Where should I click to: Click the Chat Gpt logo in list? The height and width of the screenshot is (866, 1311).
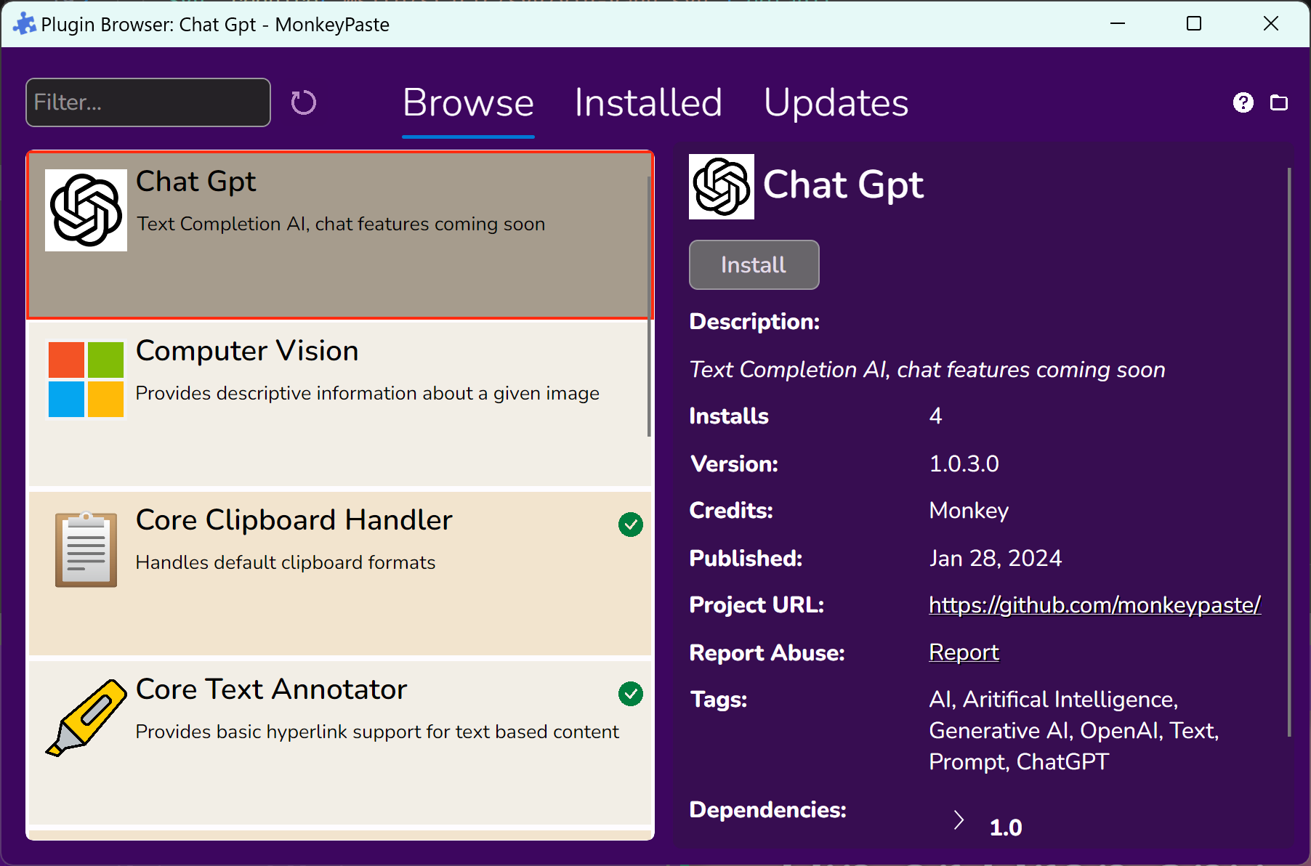coord(86,211)
